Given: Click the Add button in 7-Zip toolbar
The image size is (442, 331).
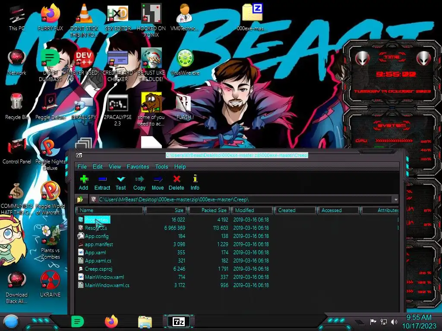Looking at the screenshot, I should [x=83, y=182].
